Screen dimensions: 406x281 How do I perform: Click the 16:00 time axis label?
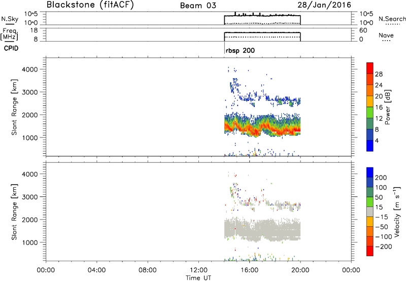tap(249, 270)
